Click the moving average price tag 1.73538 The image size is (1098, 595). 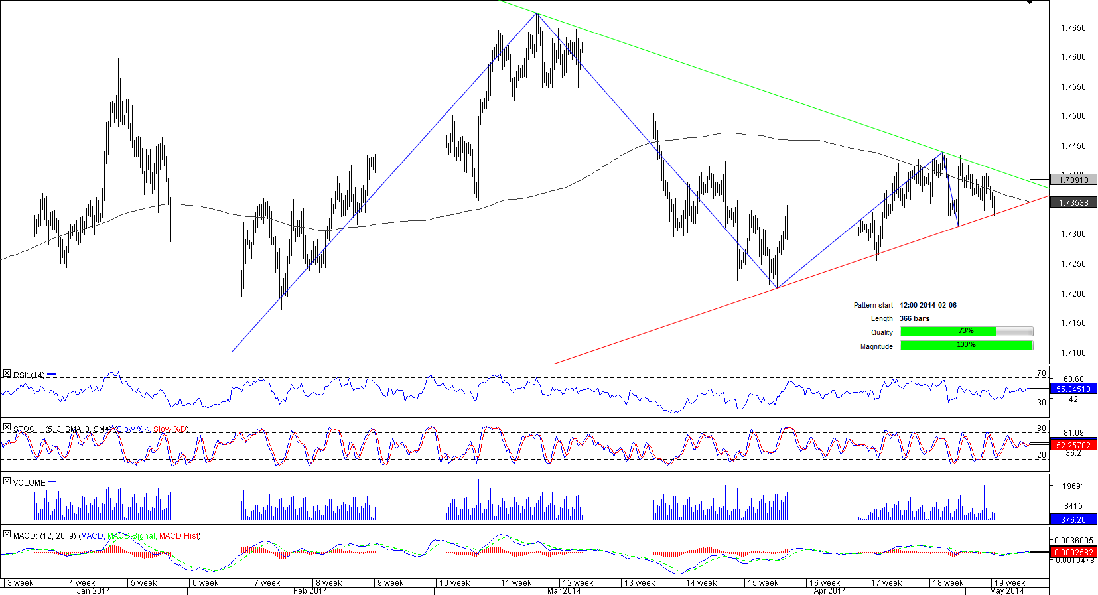(x=1073, y=203)
